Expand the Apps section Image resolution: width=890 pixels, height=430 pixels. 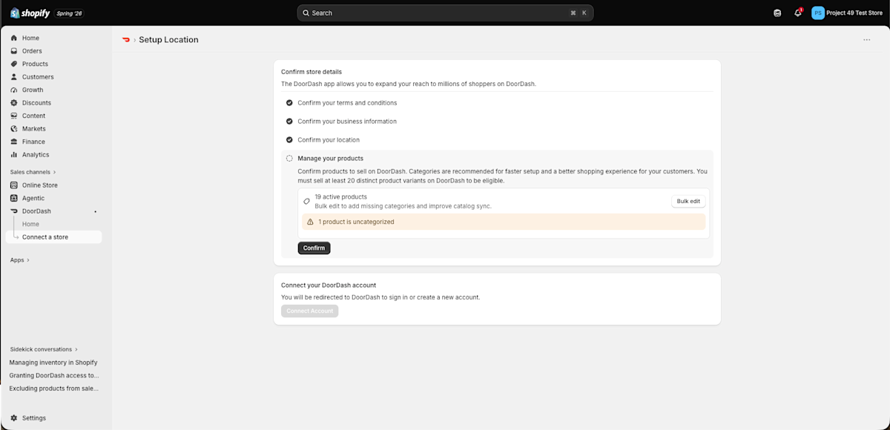point(19,260)
